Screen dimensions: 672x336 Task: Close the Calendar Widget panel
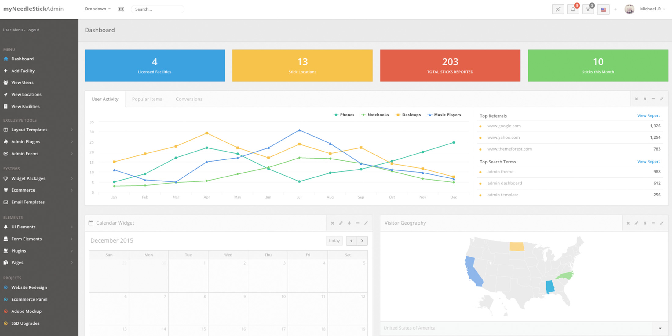click(333, 223)
